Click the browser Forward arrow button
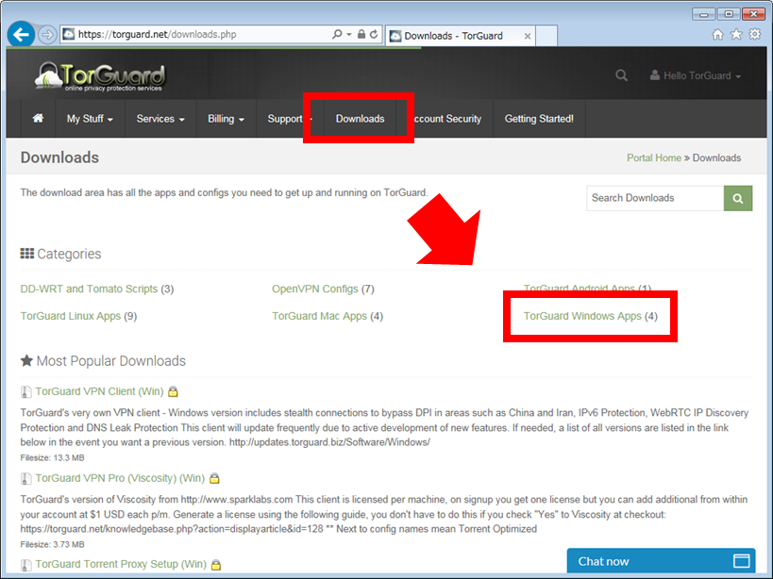 pos(47,35)
